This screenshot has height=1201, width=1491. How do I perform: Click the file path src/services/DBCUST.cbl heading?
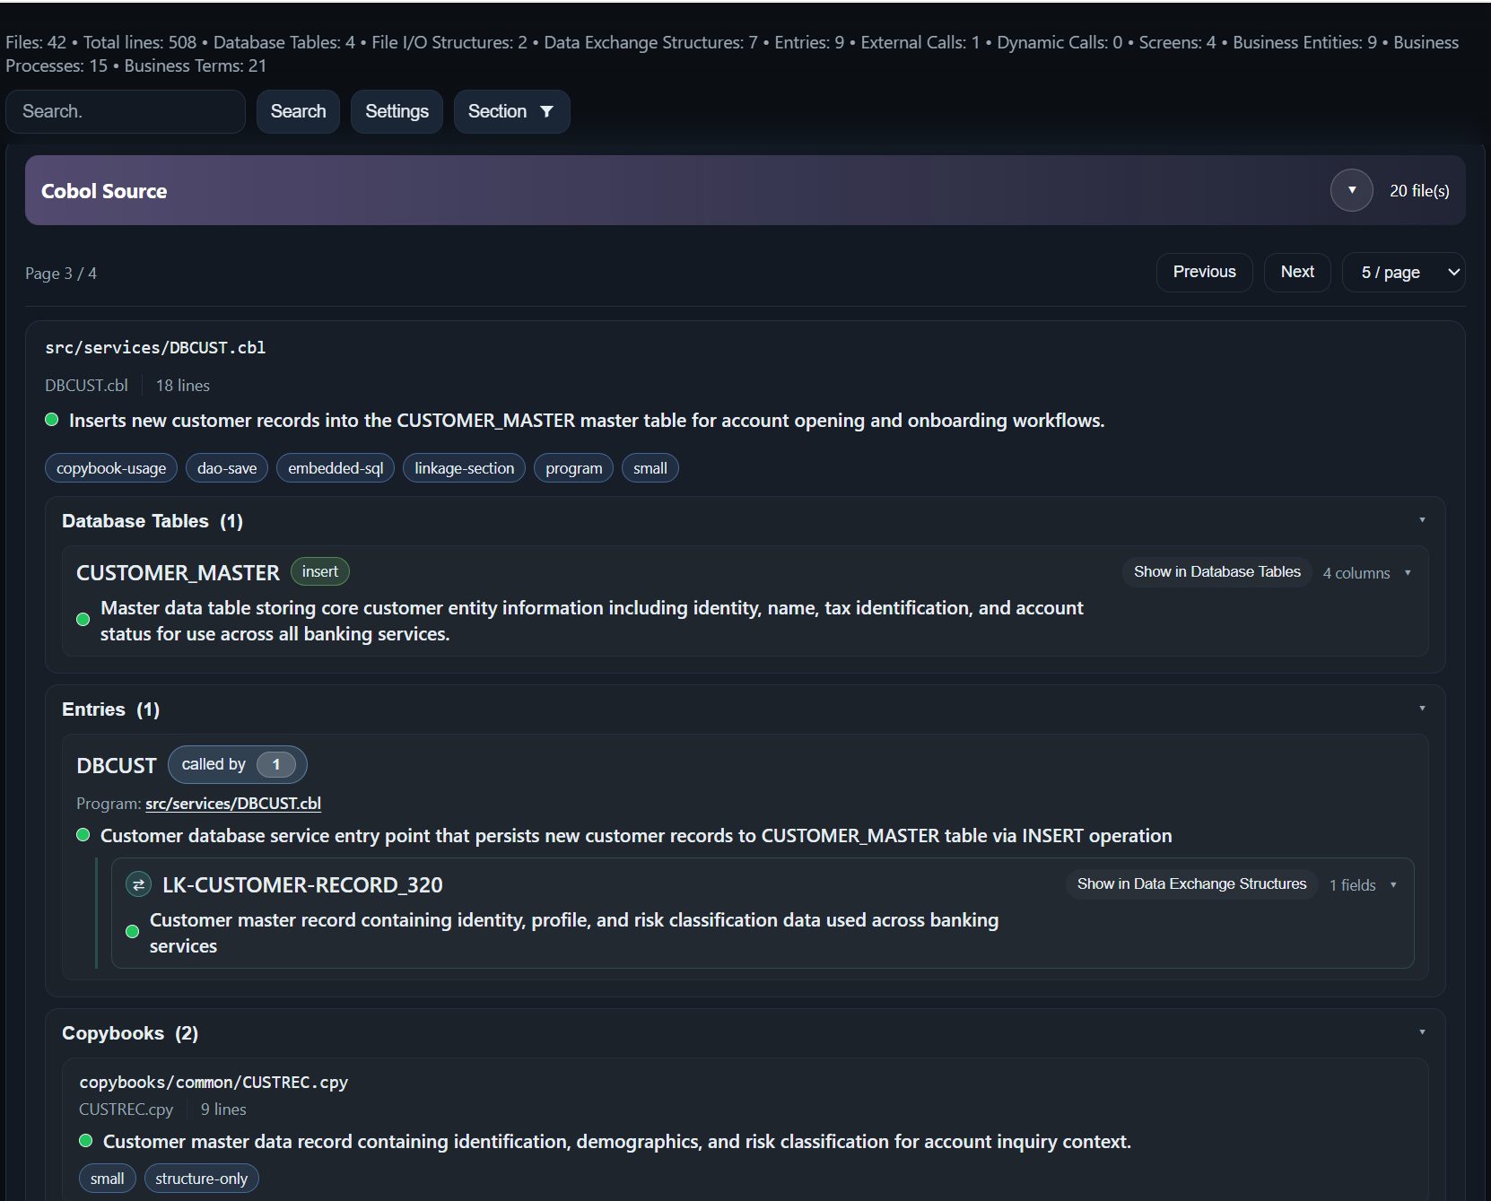155,348
